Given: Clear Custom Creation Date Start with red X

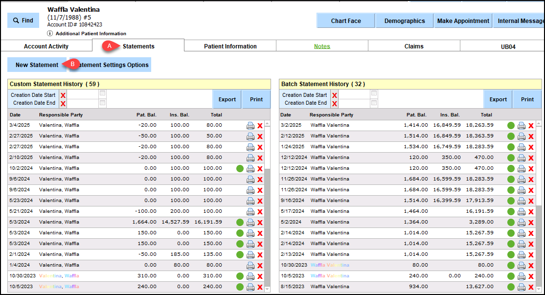Looking at the screenshot, I should 63,95.
